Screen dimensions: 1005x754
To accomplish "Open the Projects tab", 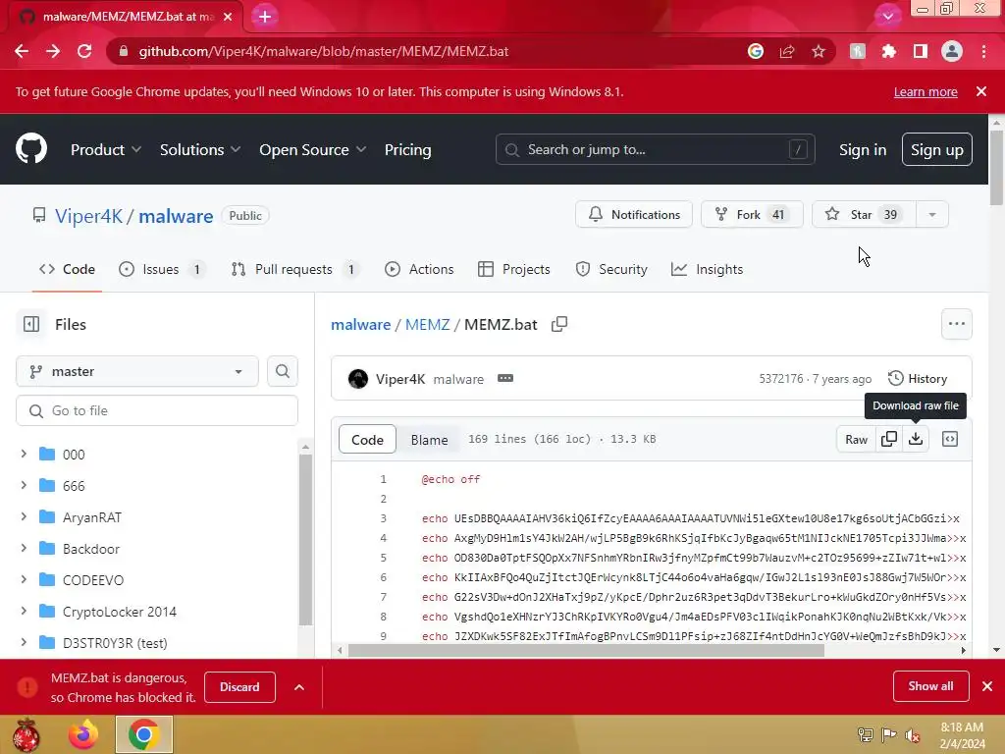I will click(x=514, y=269).
